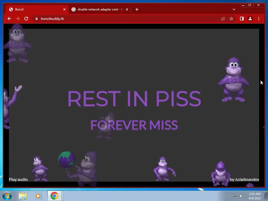The image size is (268, 201).
Task: Click the Bonzi gorilla beside the right window edge
Action: tap(234, 80)
